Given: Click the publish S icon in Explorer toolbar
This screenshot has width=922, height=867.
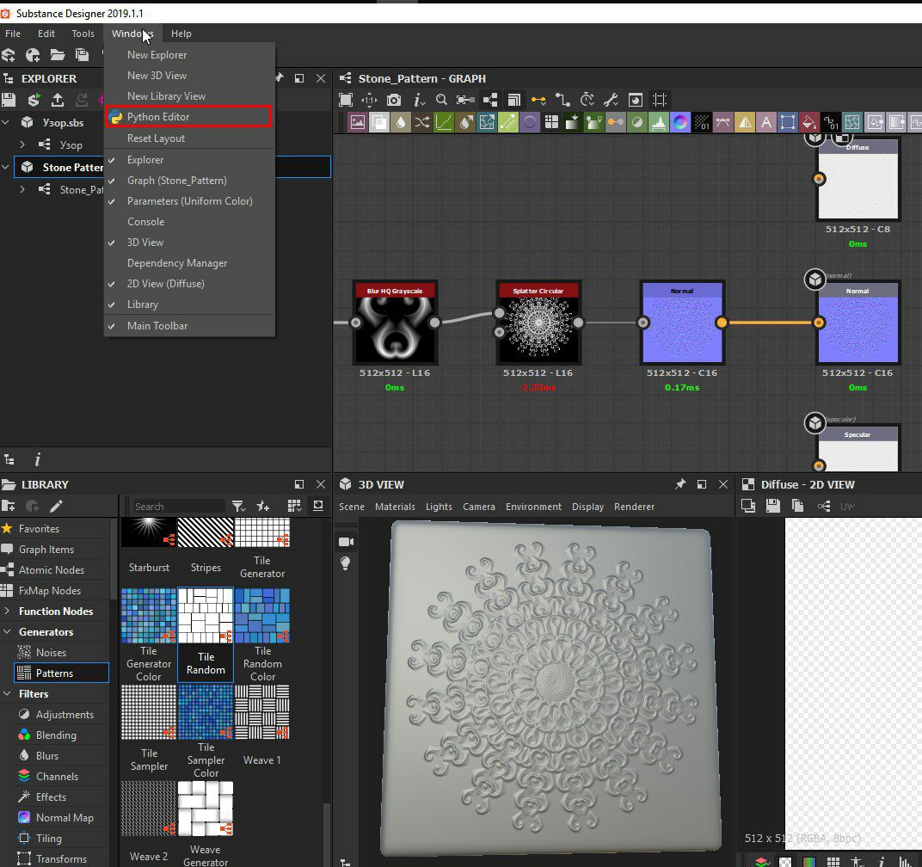Looking at the screenshot, I should click(34, 100).
